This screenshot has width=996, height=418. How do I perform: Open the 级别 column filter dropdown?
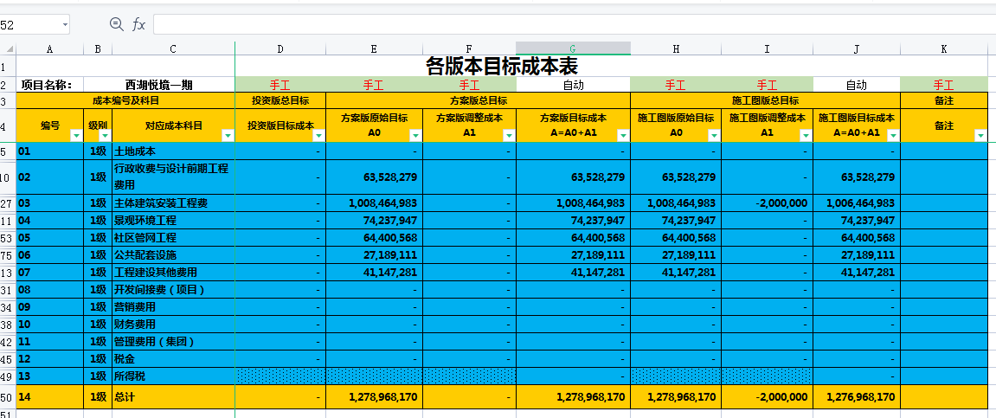click(x=105, y=135)
